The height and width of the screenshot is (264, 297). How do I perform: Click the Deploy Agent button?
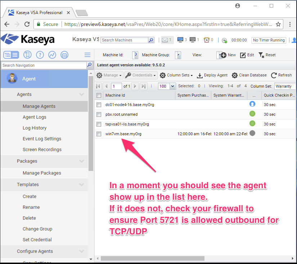pyautogui.click(x=212, y=75)
